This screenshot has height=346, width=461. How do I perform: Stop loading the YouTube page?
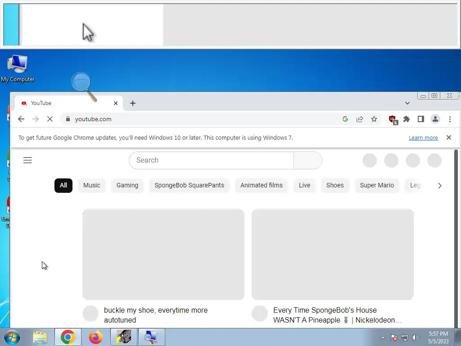click(x=50, y=119)
